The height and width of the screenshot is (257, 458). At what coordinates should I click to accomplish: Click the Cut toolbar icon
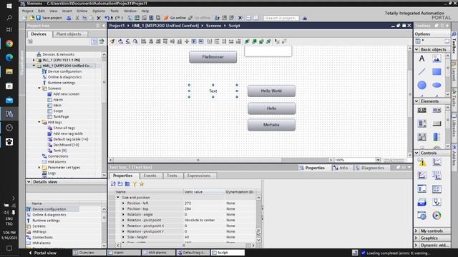[77, 18]
